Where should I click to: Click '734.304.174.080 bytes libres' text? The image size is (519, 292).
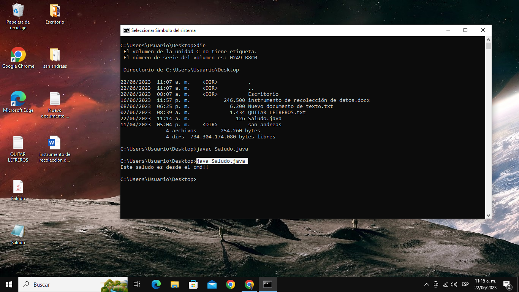pyautogui.click(x=233, y=137)
